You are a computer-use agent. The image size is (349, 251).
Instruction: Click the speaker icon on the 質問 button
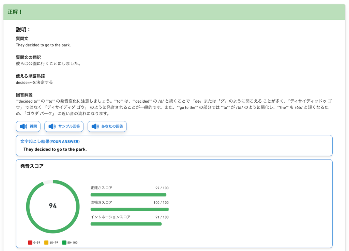tap(23, 127)
